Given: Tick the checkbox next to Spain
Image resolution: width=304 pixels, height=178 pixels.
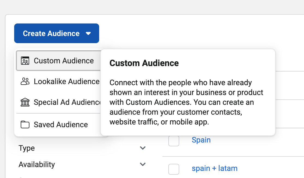Looking at the screenshot, I should coord(174,141).
